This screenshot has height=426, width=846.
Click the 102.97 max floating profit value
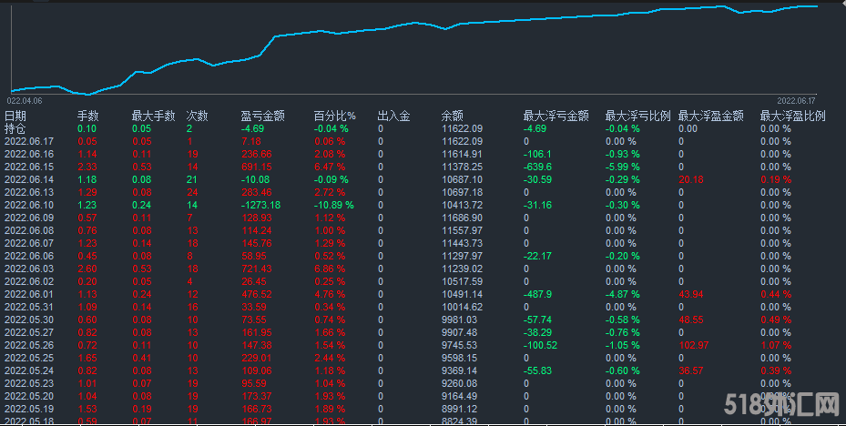tap(693, 345)
